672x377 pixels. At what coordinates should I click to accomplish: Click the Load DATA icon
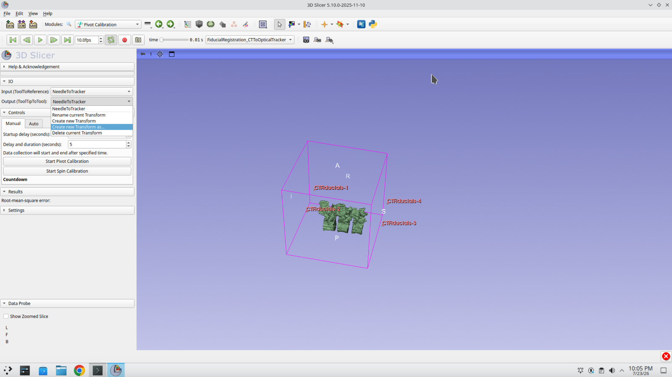tap(10, 24)
